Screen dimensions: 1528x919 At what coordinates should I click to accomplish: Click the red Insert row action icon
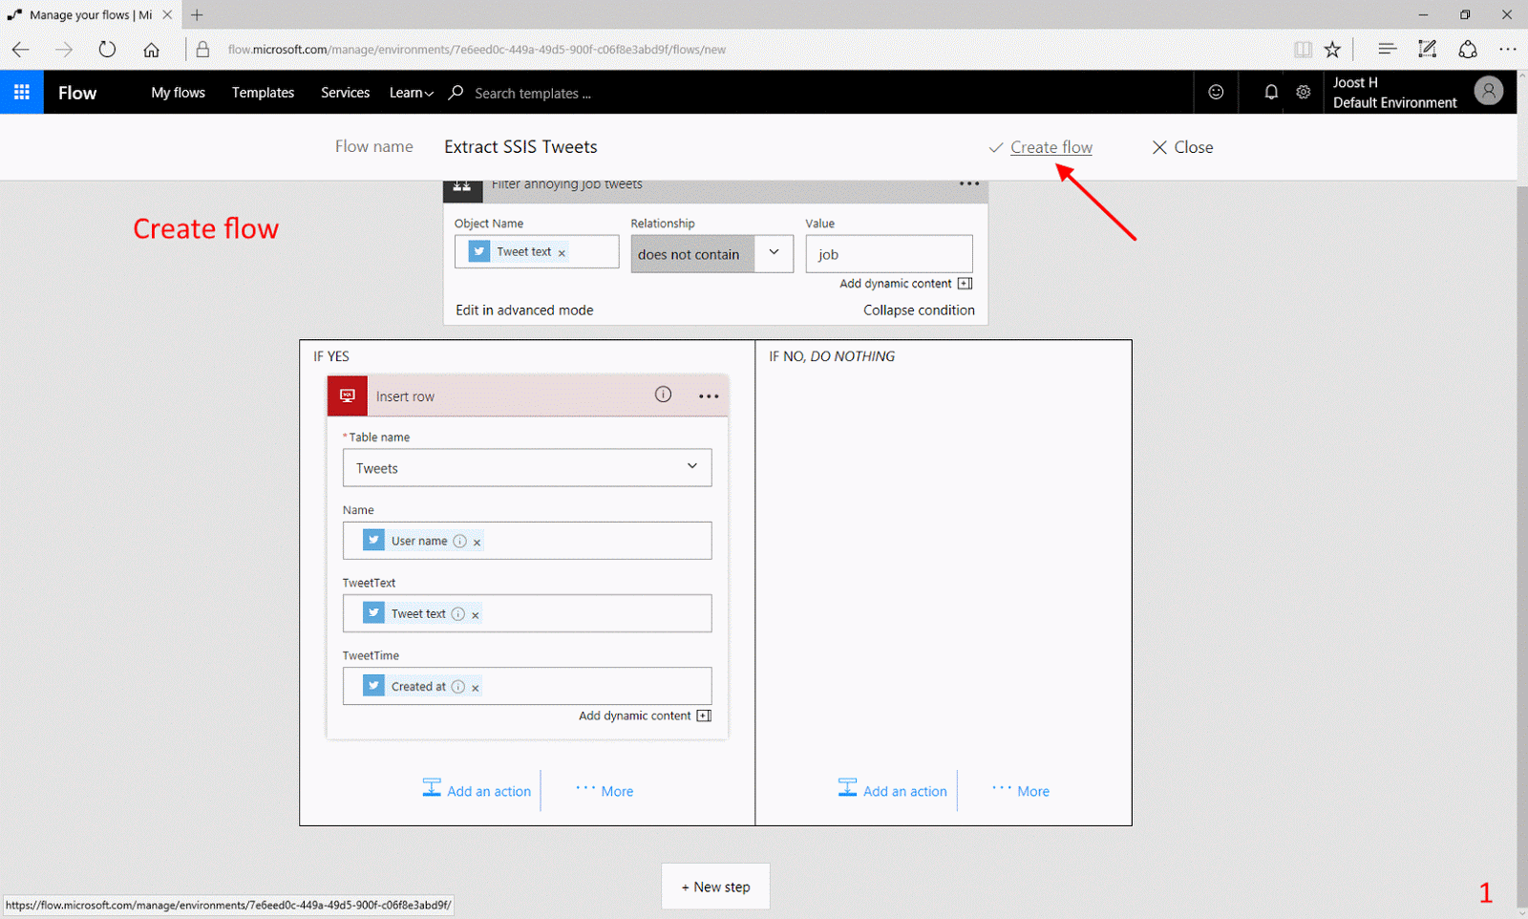tap(347, 395)
